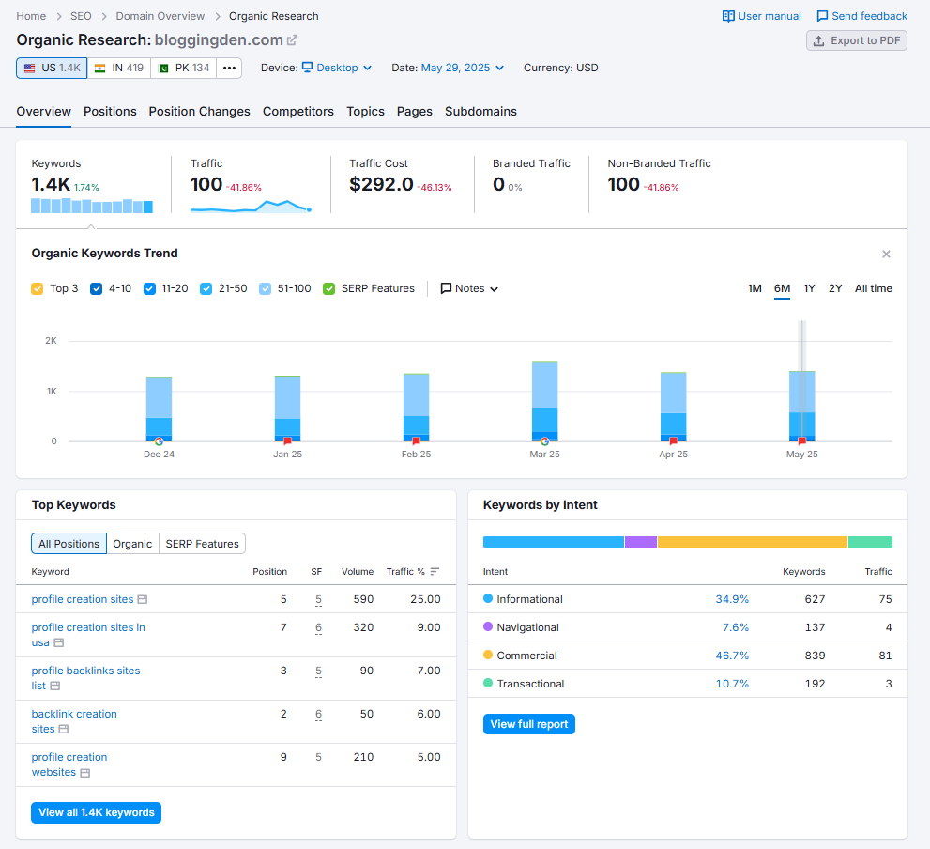Click the Send feedback chat icon

click(822, 16)
